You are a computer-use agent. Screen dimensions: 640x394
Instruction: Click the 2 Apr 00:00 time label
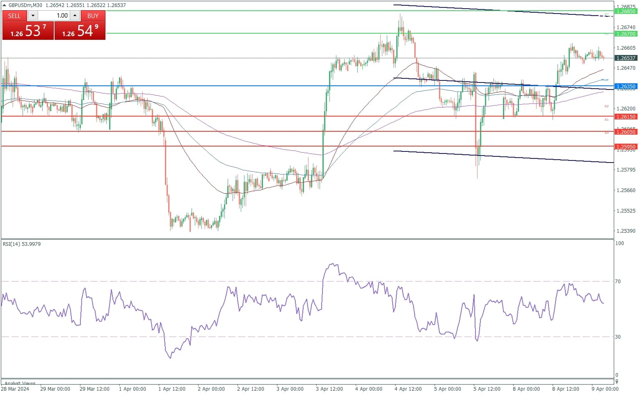(211, 389)
